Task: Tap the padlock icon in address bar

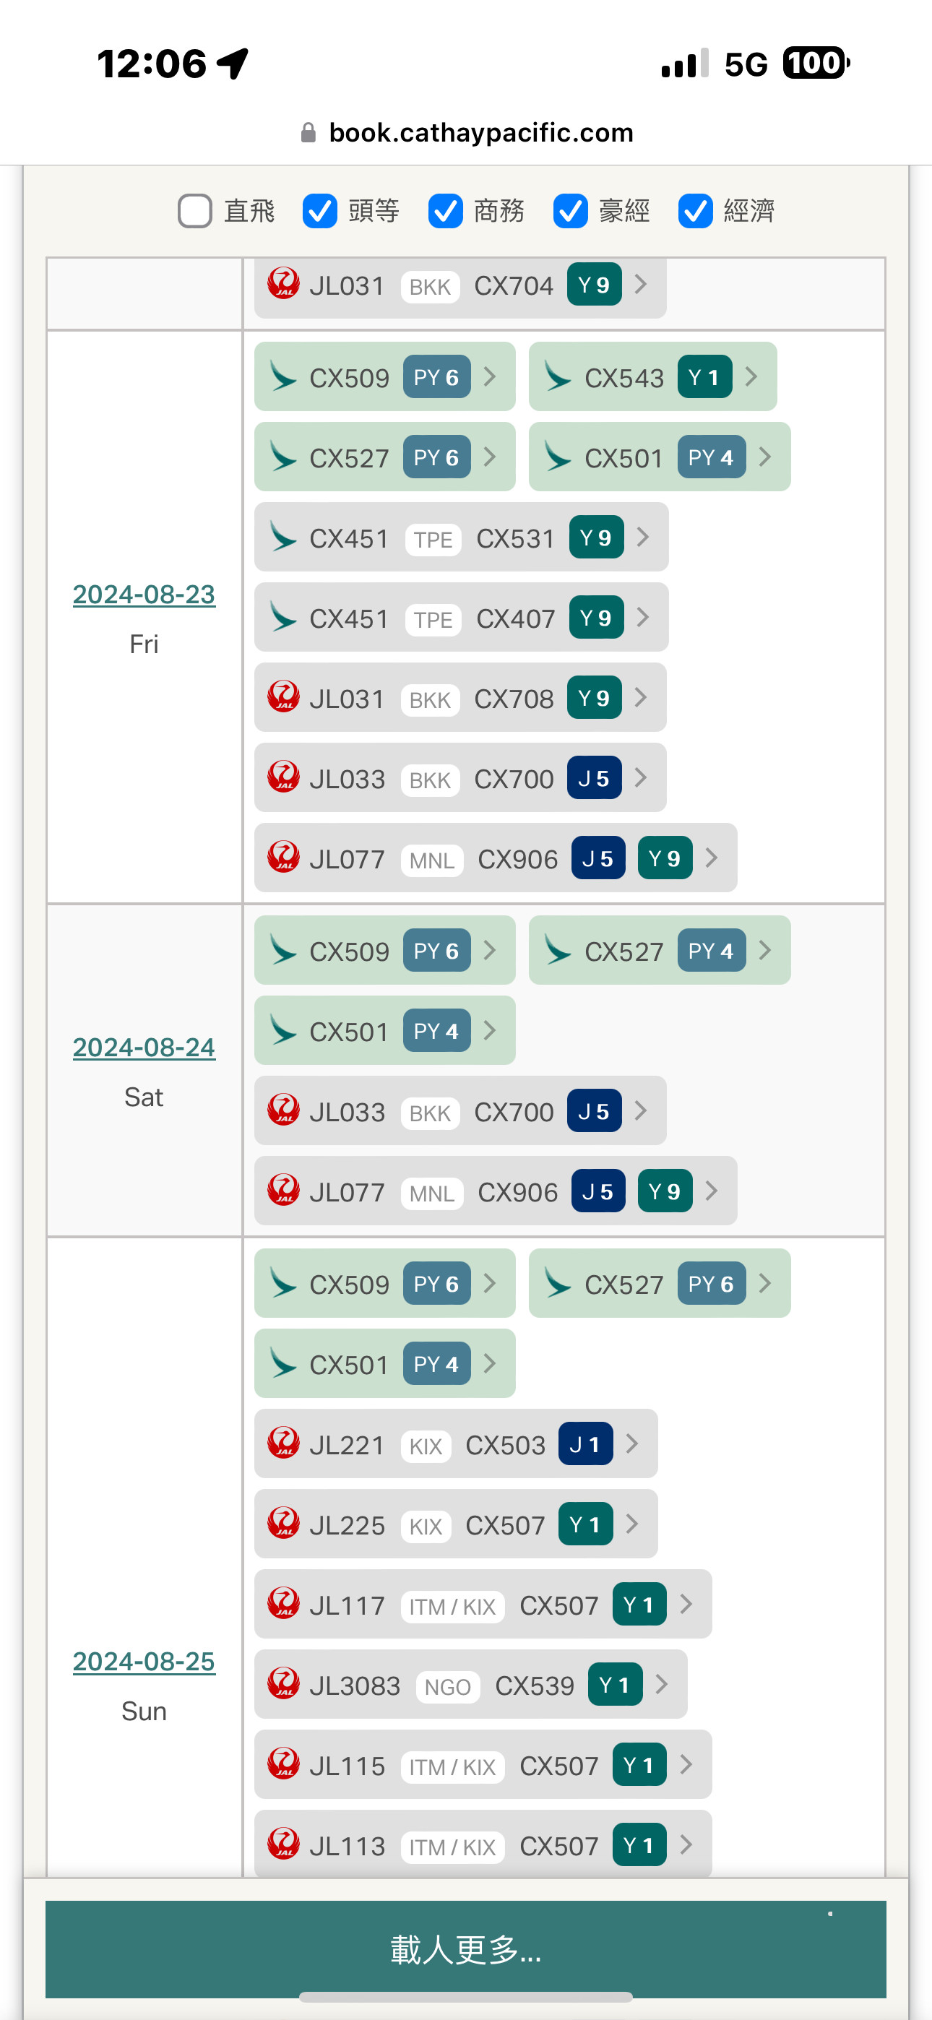Action: pos(308,132)
